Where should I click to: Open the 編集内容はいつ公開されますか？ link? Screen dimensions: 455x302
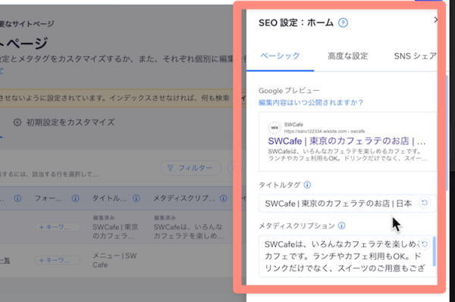(311, 102)
